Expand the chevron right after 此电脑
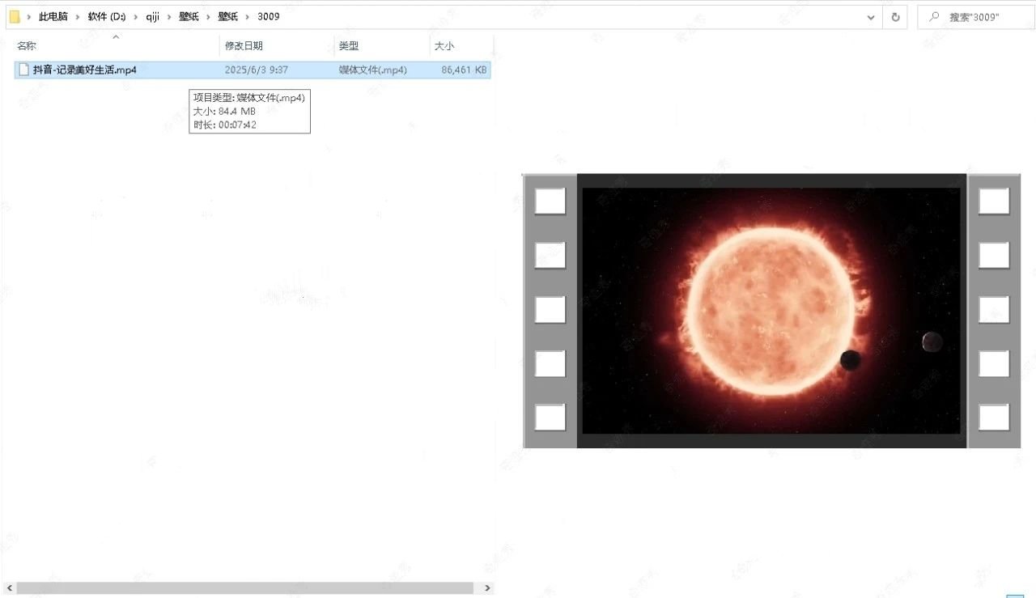 [x=79, y=16]
